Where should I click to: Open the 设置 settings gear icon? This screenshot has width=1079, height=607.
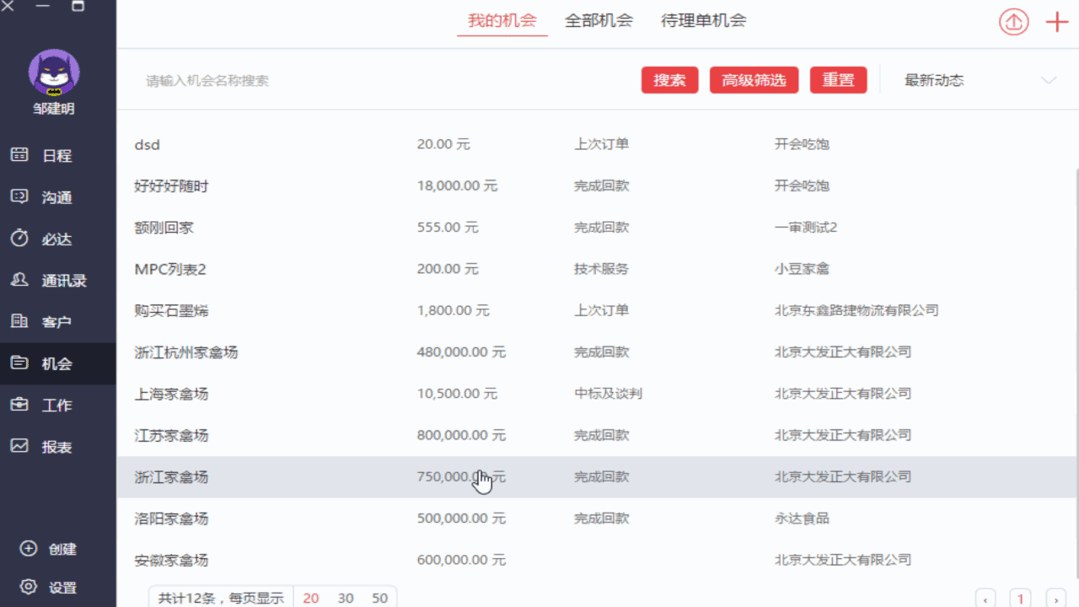click(x=29, y=587)
